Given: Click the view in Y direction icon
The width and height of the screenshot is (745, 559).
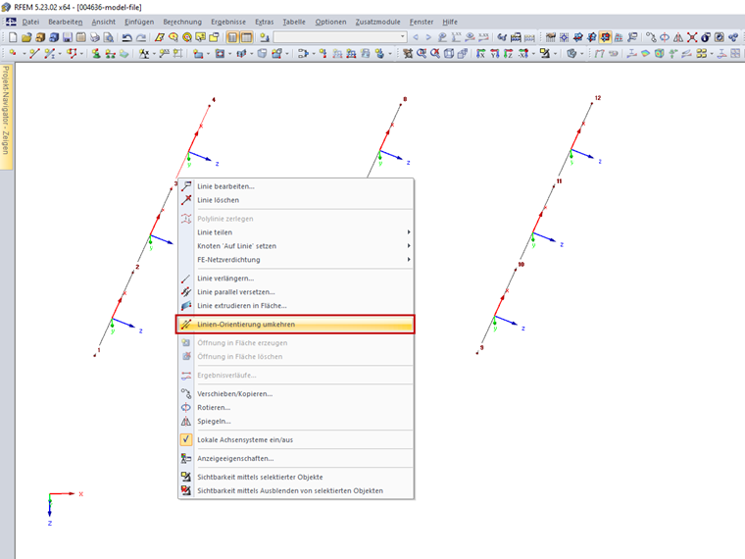Looking at the screenshot, I should 495,54.
